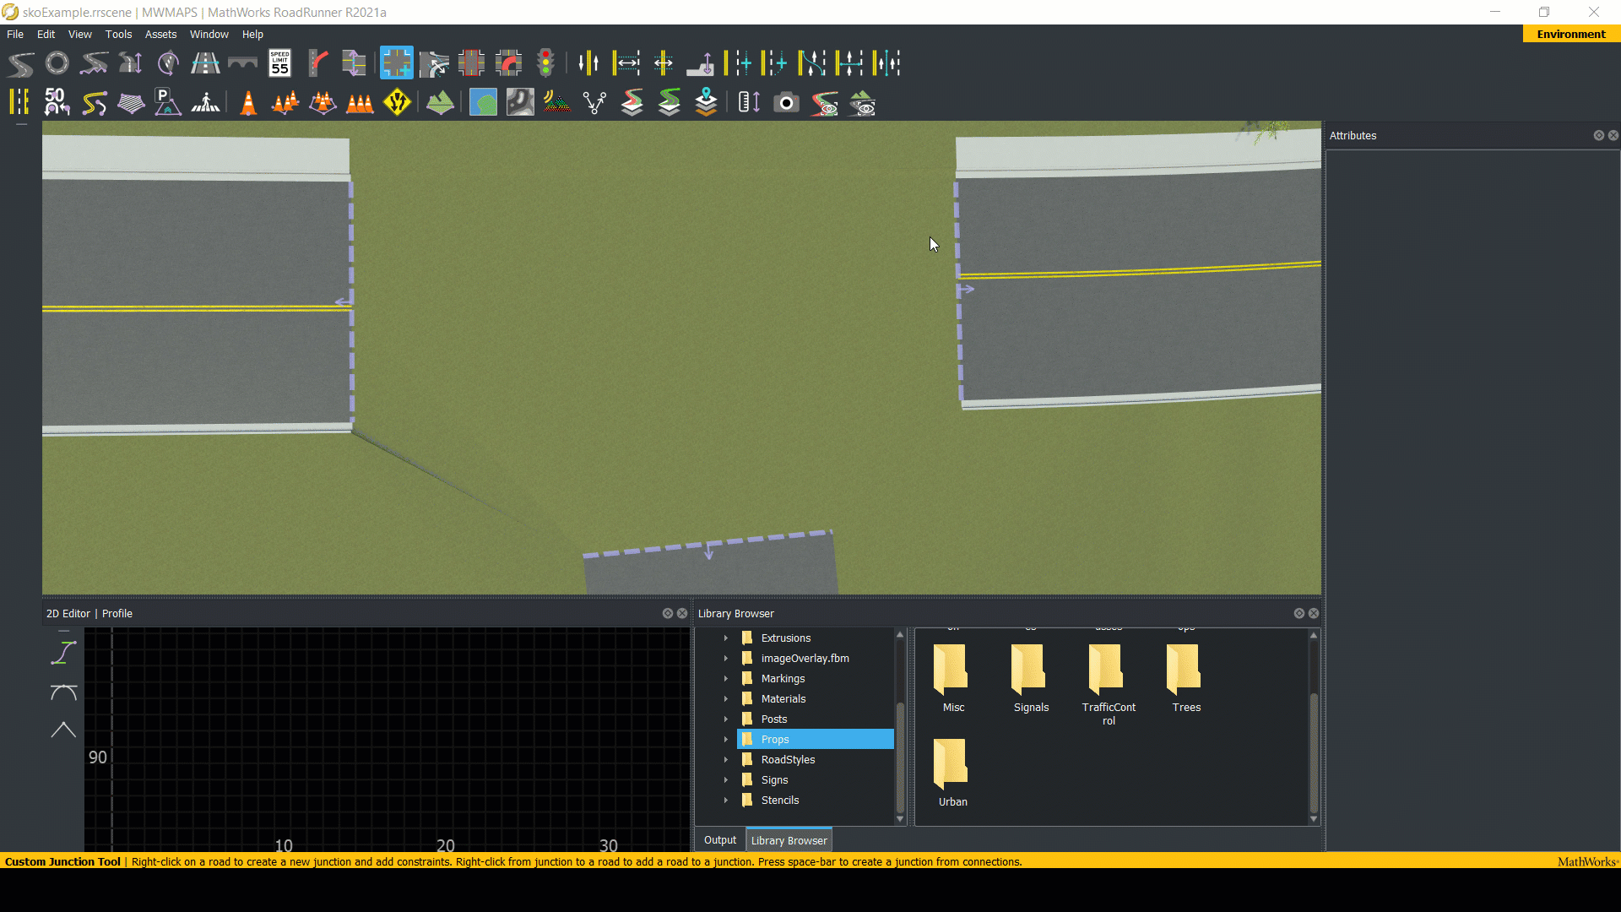Select the Road Plan tool
Viewport: 1621px width, 912px height.
tap(21, 63)
